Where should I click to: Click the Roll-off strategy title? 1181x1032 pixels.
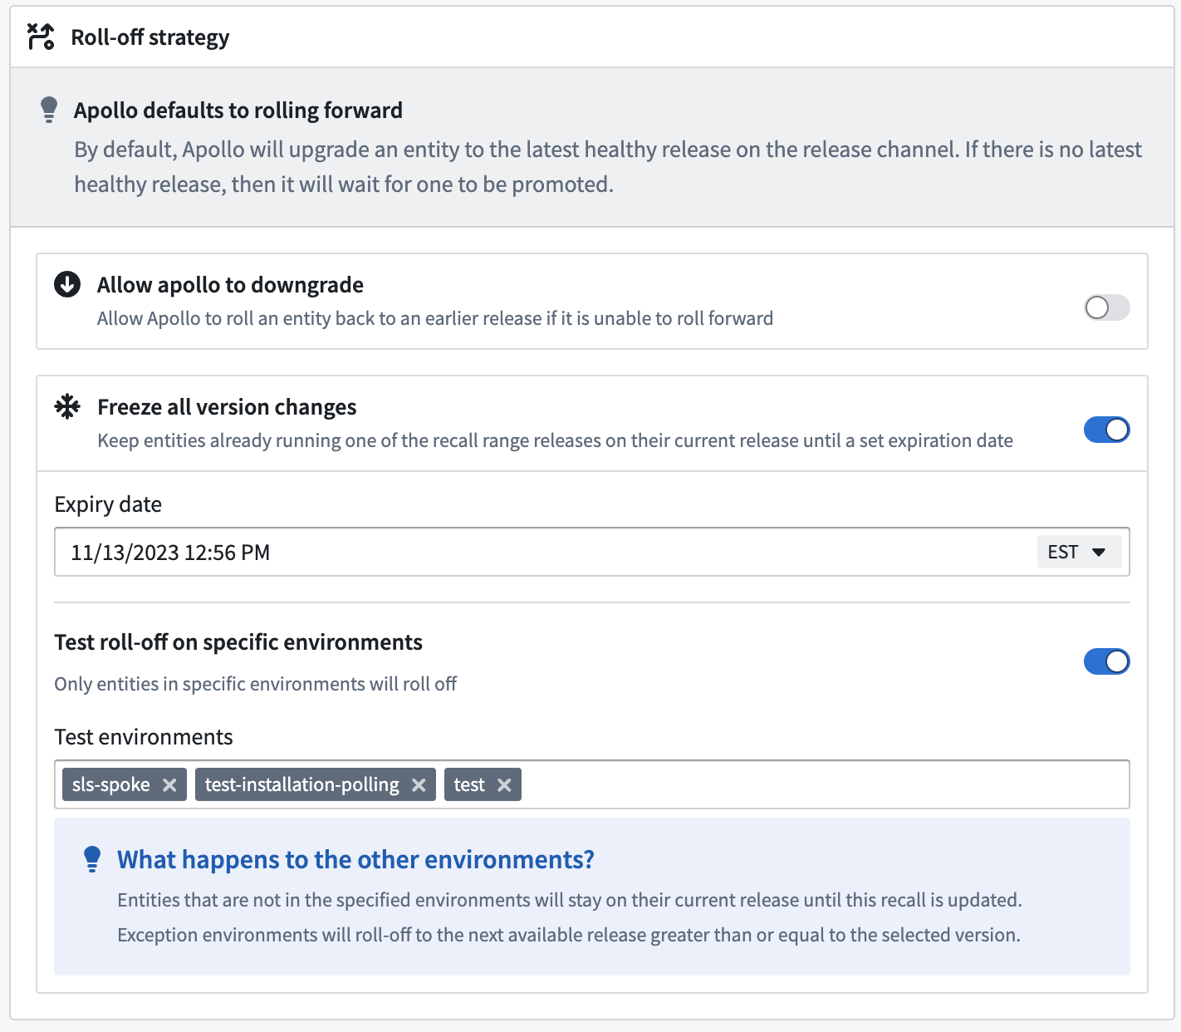tap(150, 37)
